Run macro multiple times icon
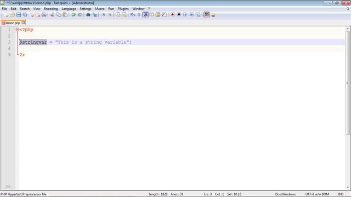Screen dimensions: 351x197 tap(191, 15)
